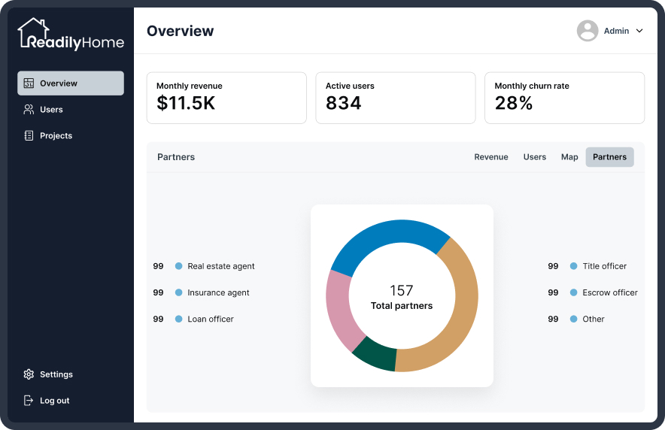Select the Overview dashboard icon in sidebar
This screenshot has width=665, height=430.
point(29,83)
